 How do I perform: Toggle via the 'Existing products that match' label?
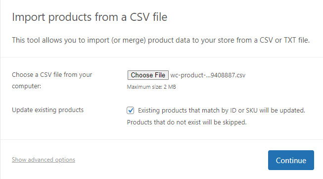[x=222, y=111]
